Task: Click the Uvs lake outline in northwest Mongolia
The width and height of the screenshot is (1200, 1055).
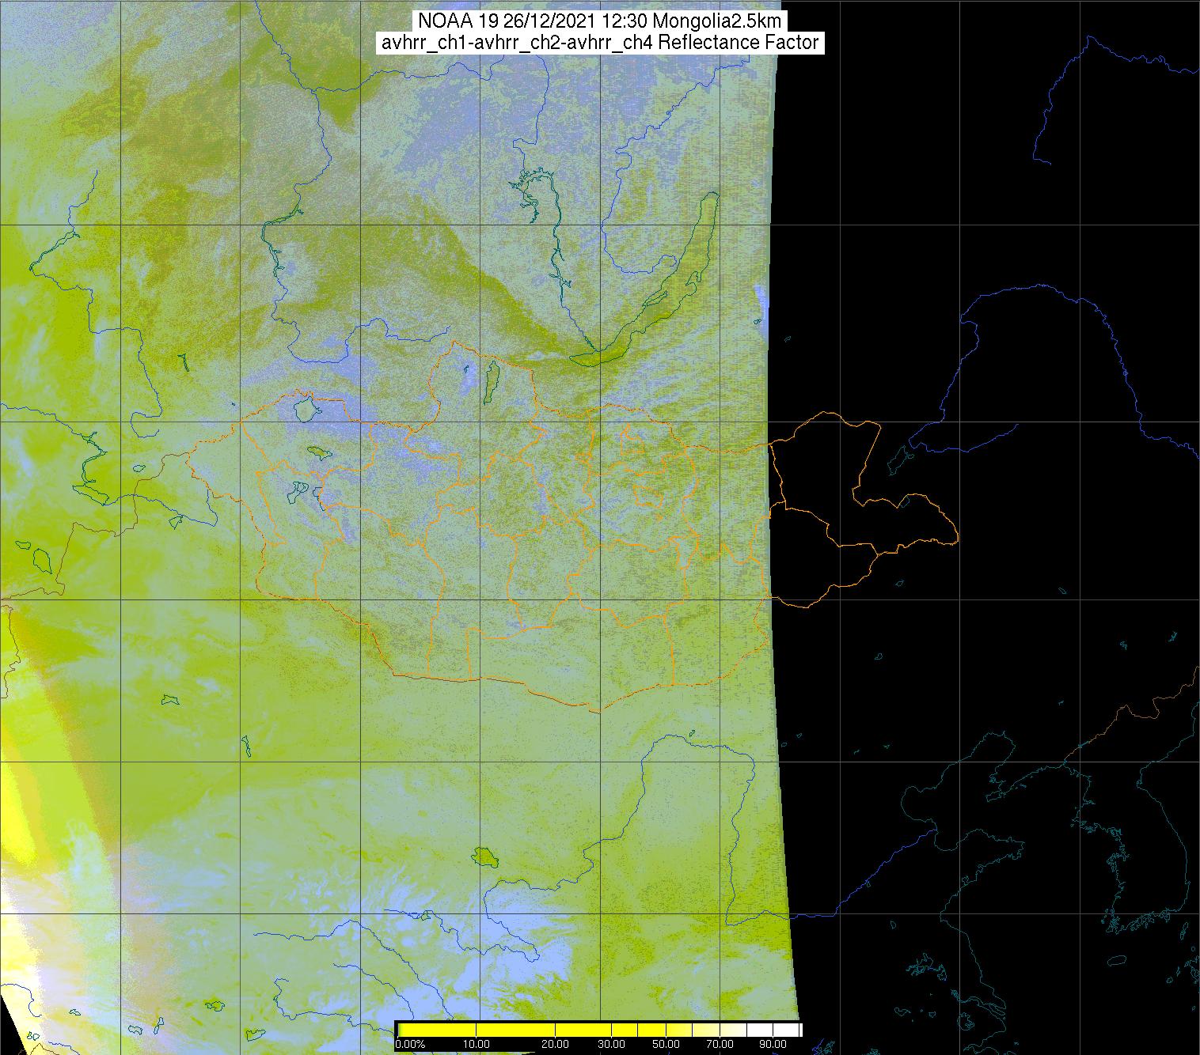Action: [x=305, y=409]
